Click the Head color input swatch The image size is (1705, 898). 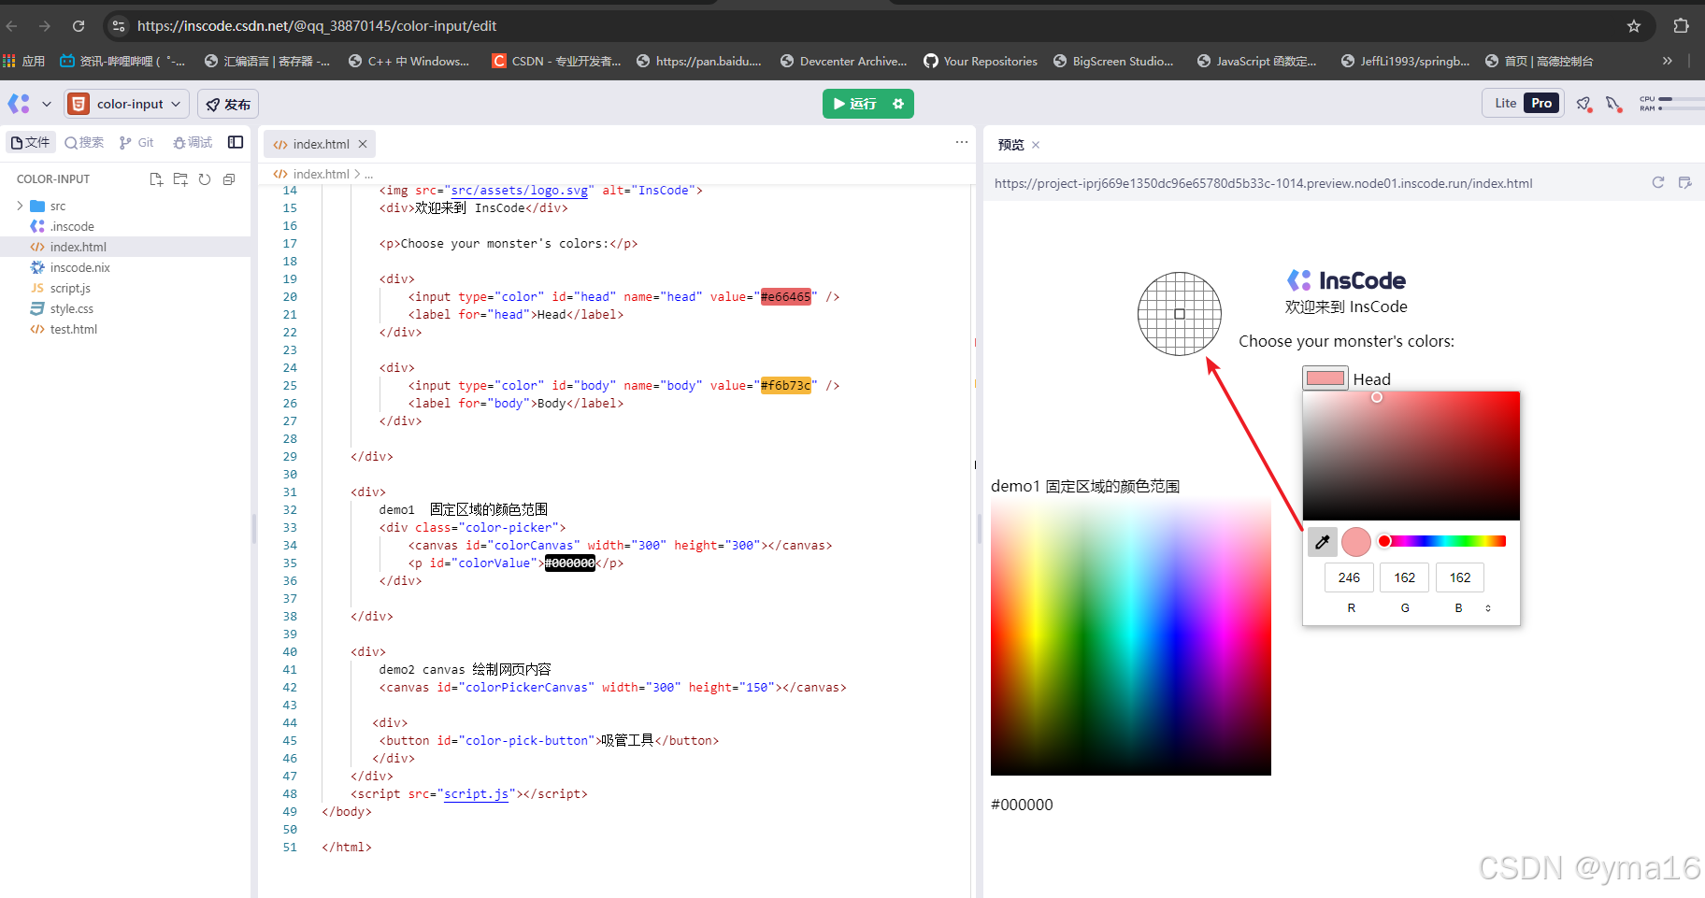tap(1325, 378)
